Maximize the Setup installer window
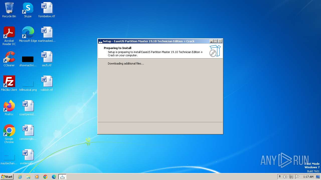Image resolution: width=321 pixels, height=180 pixels. [215, 41]
